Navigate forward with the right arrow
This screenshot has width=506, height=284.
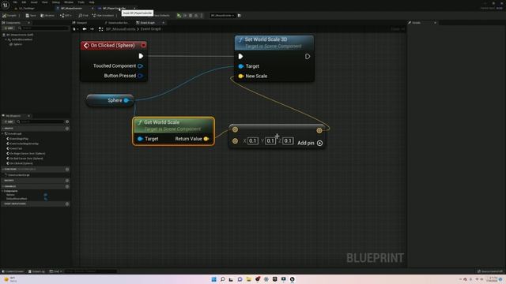(x=93, y=29)
